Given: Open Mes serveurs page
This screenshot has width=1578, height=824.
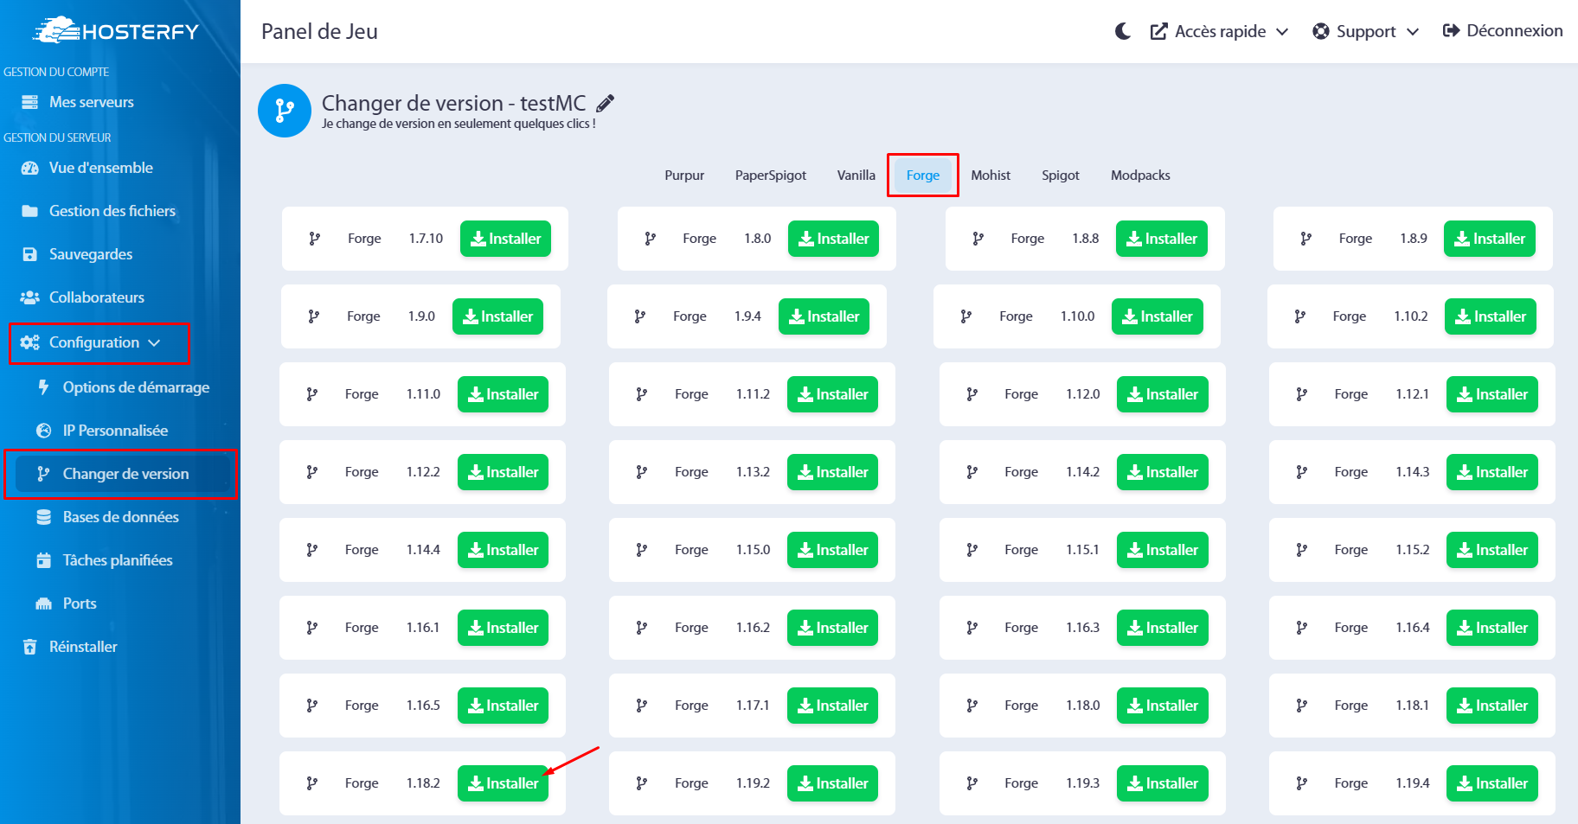Looking at the screenshot, I should pyautogui.click(x=92, y=102).
